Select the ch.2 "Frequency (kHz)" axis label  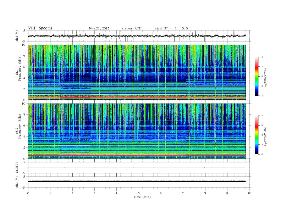pos(20,126)
